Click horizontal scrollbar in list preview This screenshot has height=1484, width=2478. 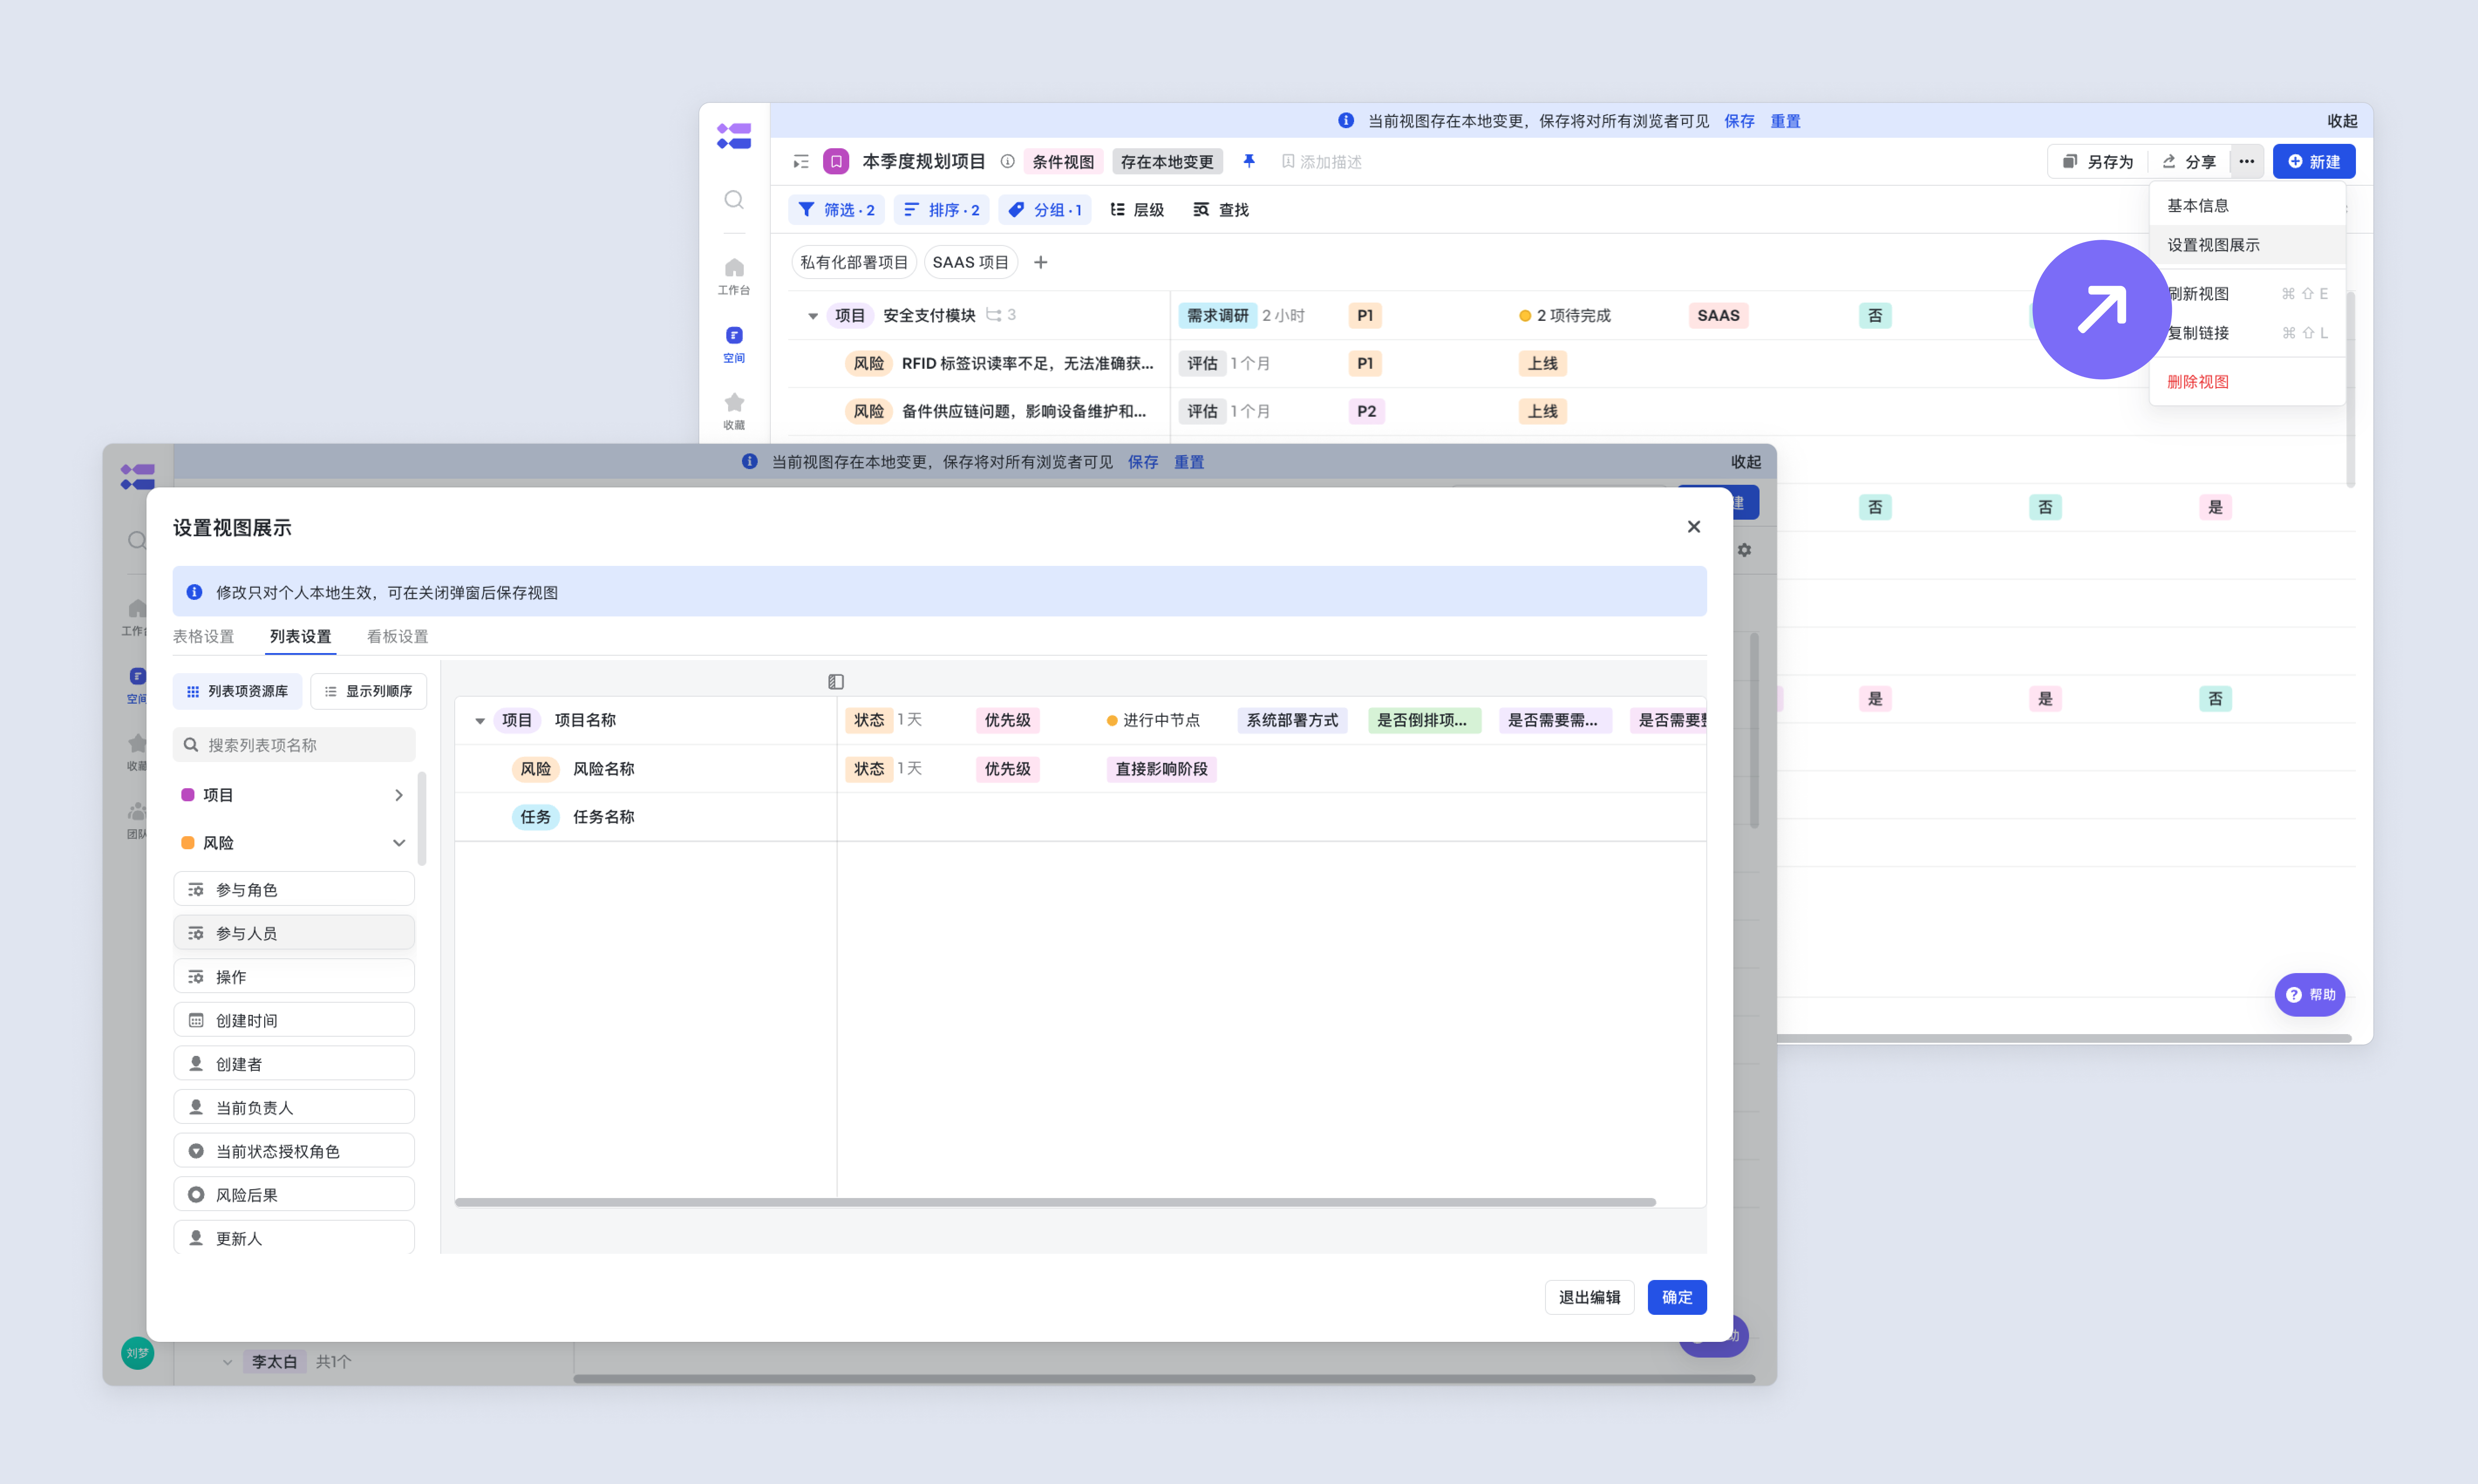point(1055,1202)
